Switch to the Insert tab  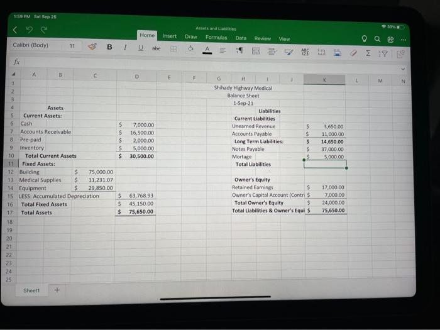click(170, 36)
